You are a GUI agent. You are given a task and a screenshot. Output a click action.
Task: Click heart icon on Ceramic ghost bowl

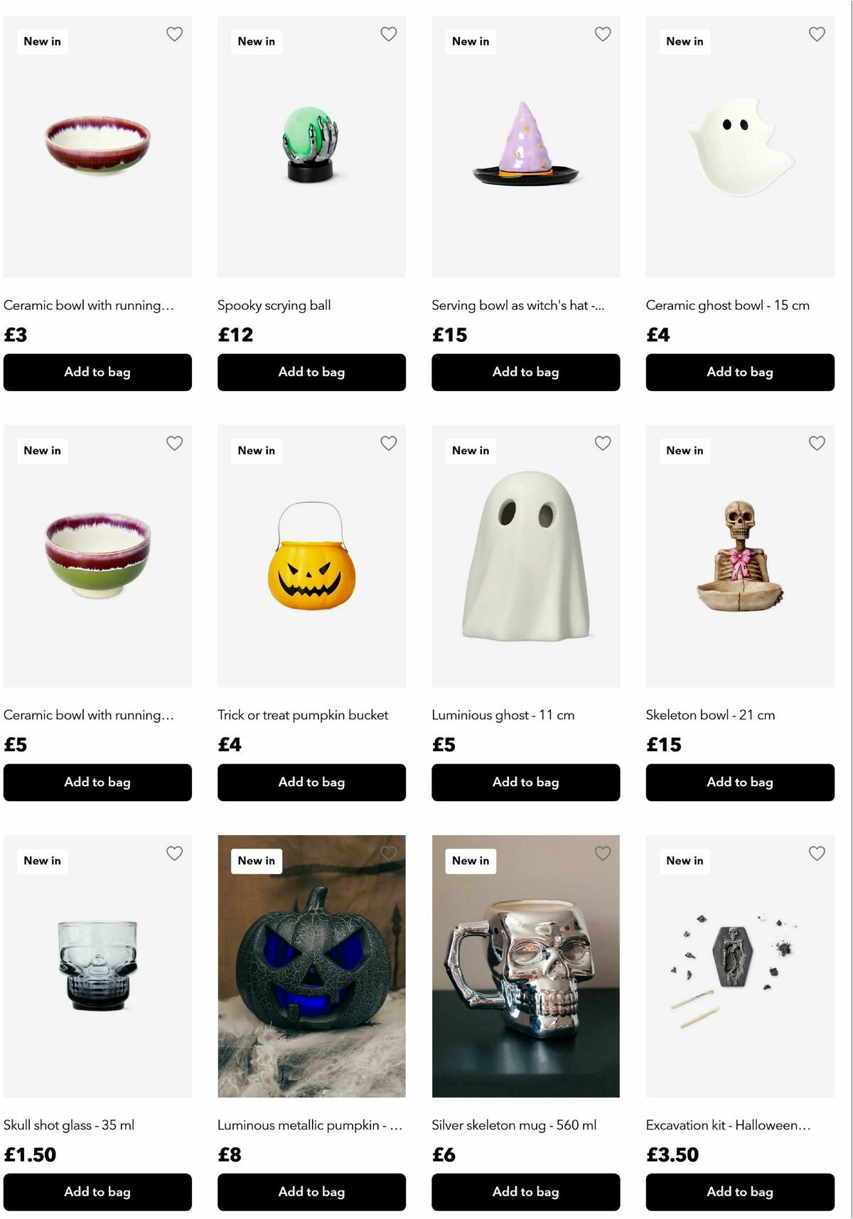pos(817,34)
